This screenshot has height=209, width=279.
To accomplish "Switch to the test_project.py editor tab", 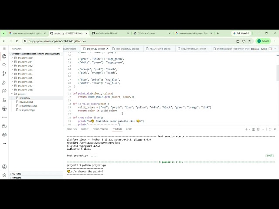I will tap(127, 49).
